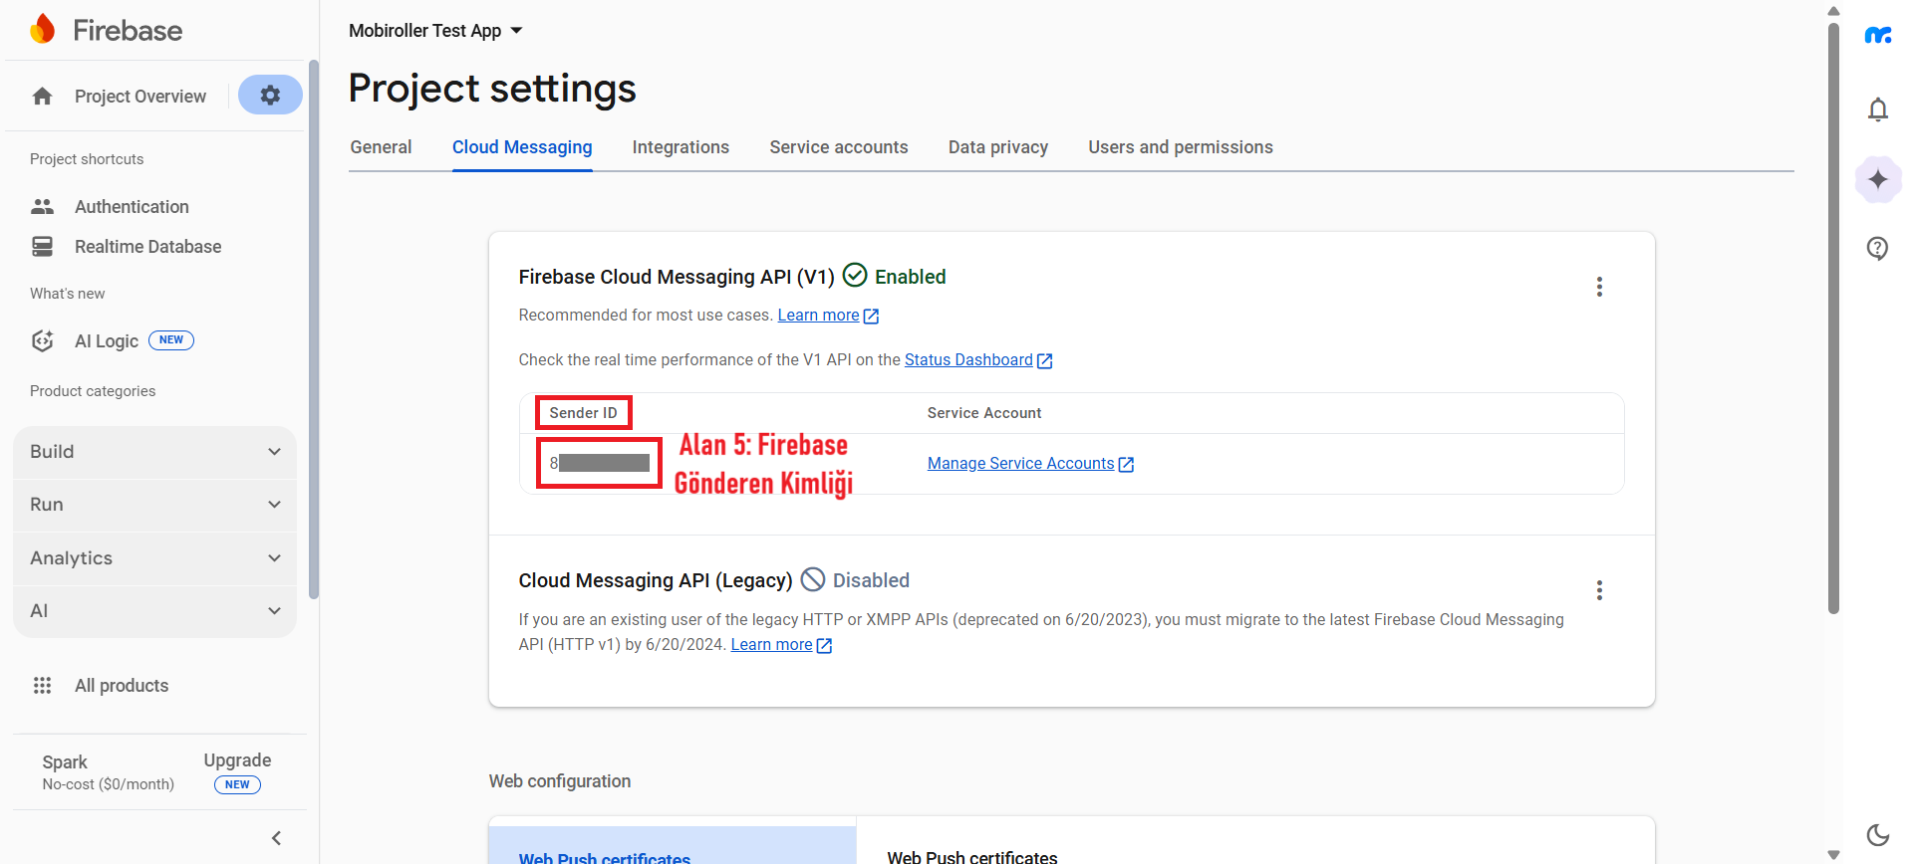Expand the AI category
This screenshot has height=864, width=1910.
[155, 611]
